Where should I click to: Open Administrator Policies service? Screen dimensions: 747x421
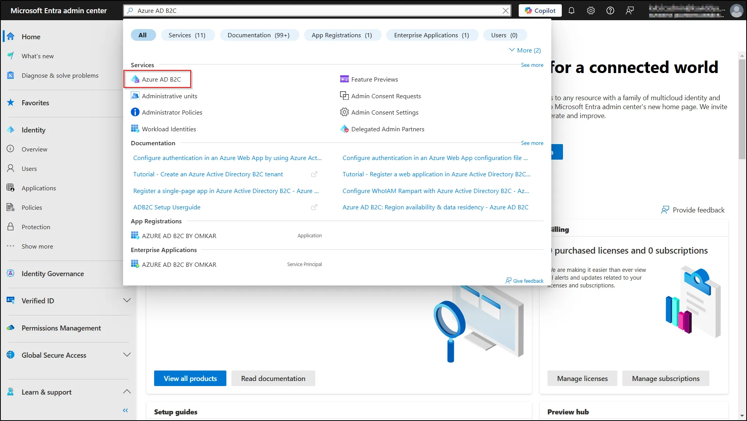click(x=167, y=112)
